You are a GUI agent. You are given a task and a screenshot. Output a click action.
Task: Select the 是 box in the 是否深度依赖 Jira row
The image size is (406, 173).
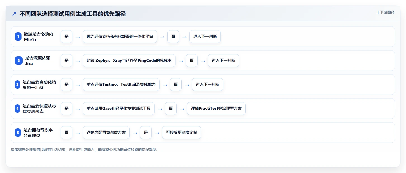pyautogui.click(x=67, y=61)
